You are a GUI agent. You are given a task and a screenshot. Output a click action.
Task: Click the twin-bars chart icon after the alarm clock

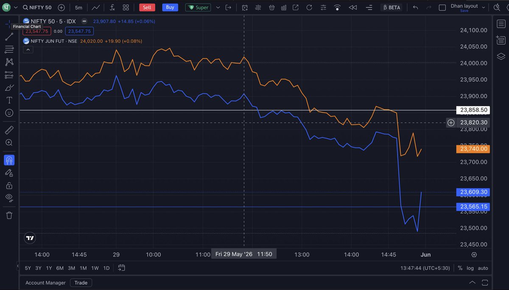tap(258, 7)
